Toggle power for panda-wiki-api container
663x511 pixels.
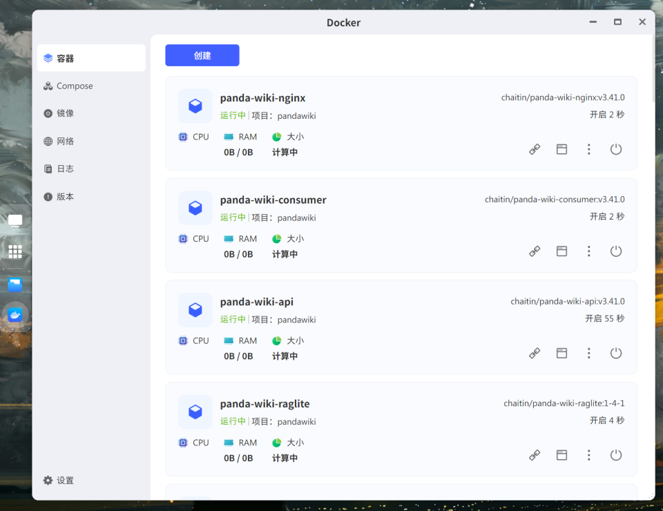pos(615,353)
